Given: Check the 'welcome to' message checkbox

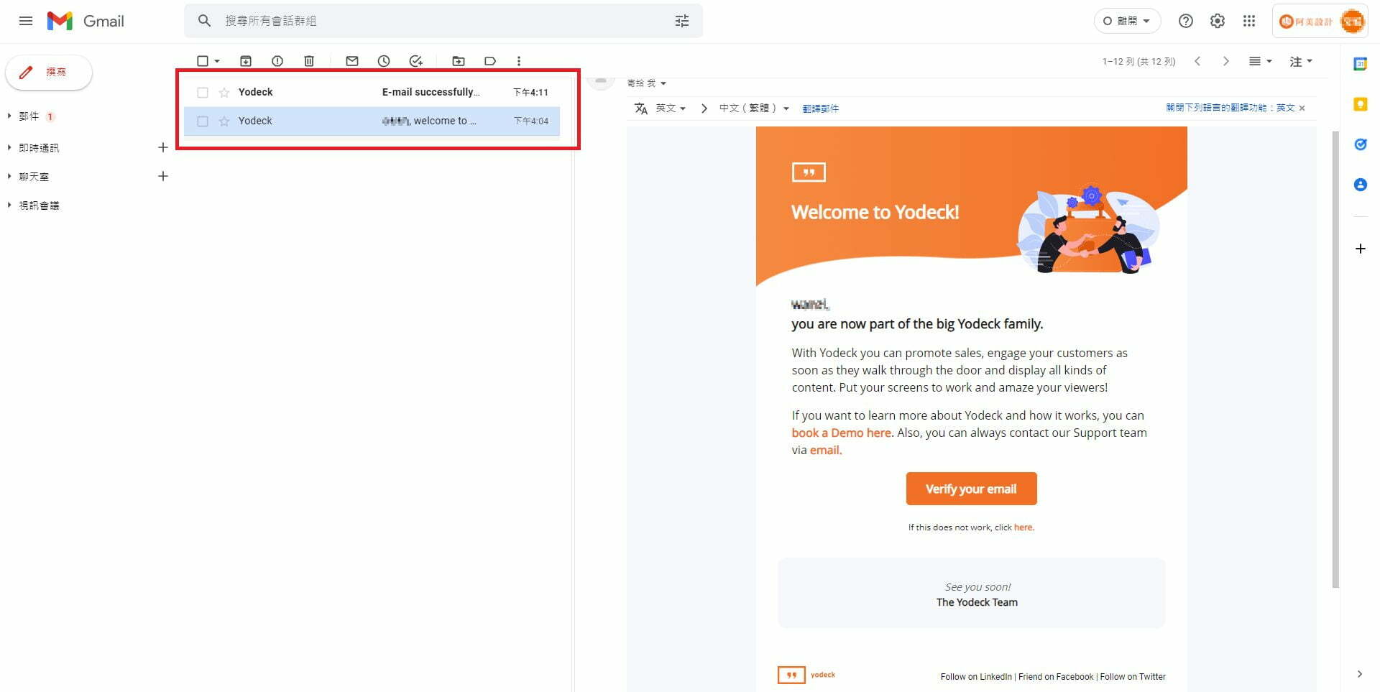Looking at the screenshot, I should click(x=203, y=121).
